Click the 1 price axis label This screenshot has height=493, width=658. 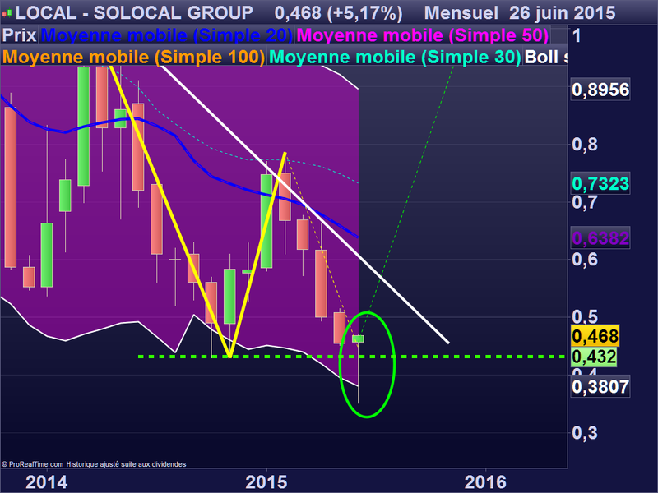[577, 36]
